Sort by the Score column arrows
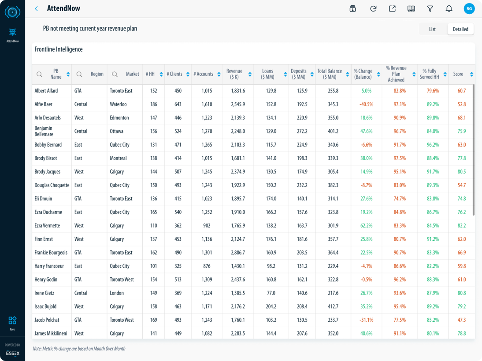 click(x=471, y=74)
